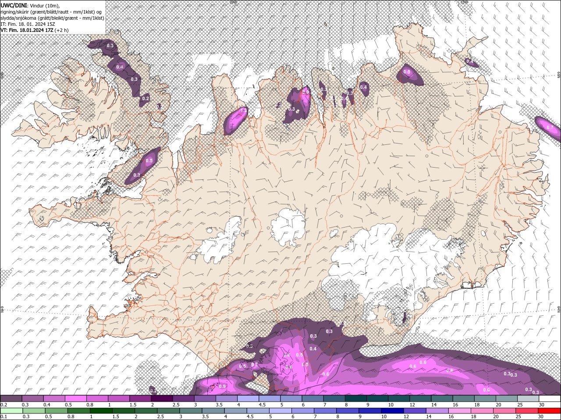The image size is (561, 420).
Task: Select the grey-green 3 rain legend swatch
Action: coord(191,411)
